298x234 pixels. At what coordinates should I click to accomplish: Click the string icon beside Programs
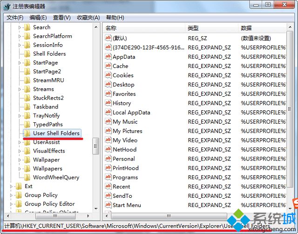108,177
